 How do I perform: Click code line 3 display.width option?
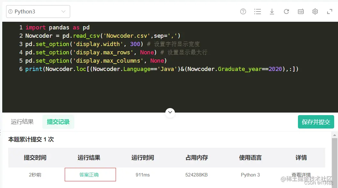112,44
